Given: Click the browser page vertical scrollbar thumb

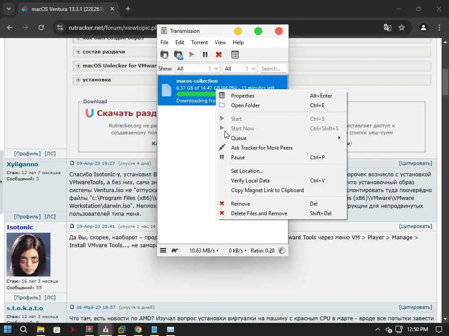Looking at the screenshot, I should (x=445, y=82).
